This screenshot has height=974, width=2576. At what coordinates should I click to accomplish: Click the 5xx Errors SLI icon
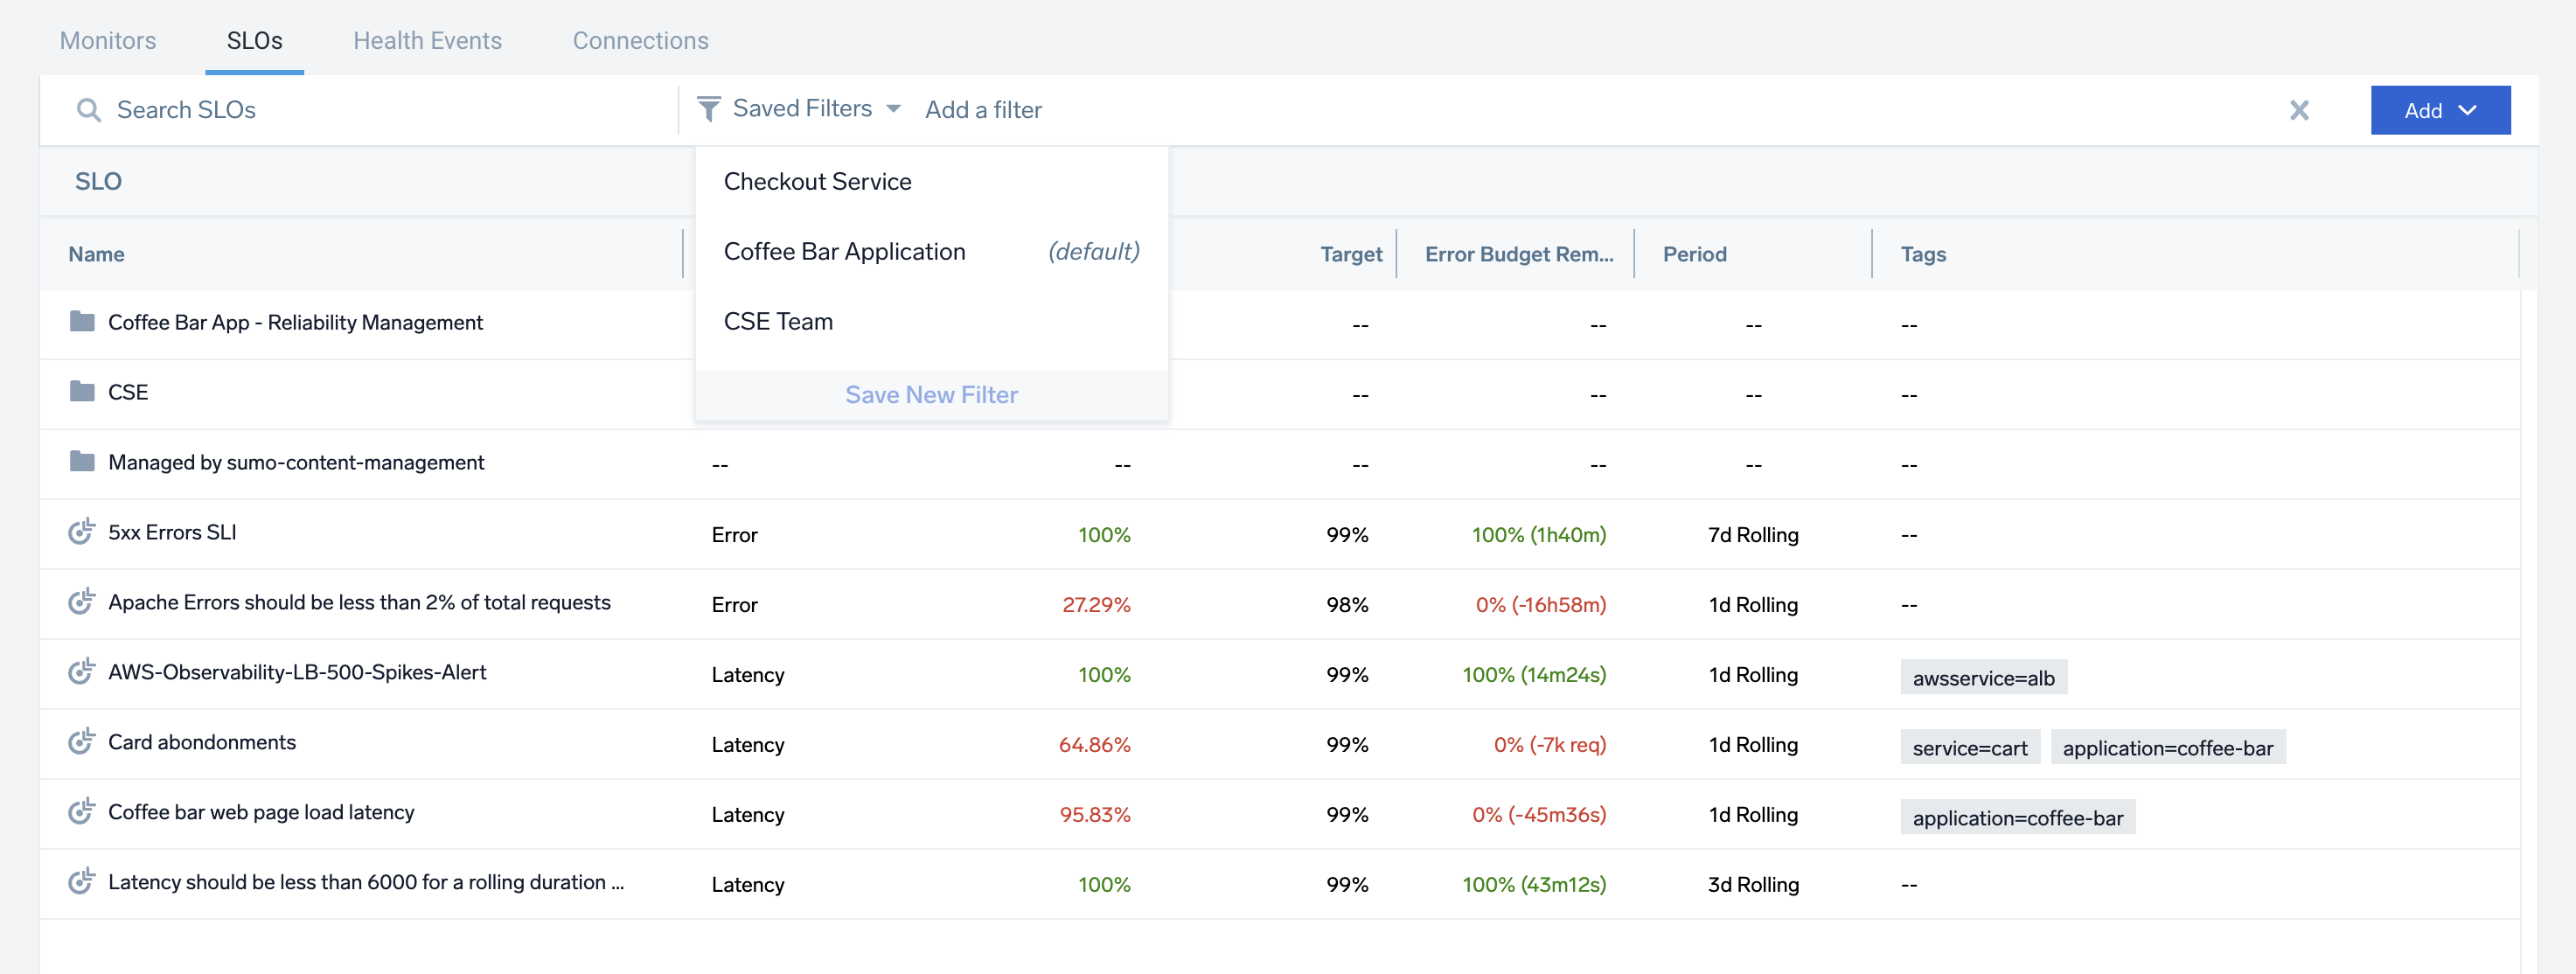[x=81, y=531]
